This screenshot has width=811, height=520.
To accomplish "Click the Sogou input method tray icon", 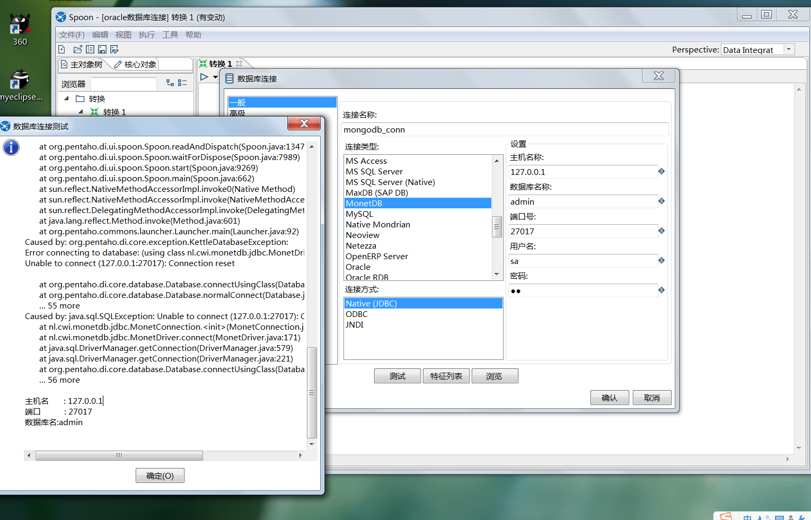I will point(726,516).
